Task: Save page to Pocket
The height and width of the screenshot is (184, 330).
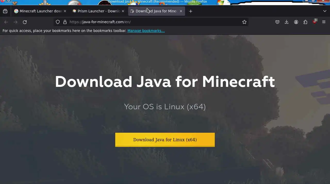Action: (277, 22)
